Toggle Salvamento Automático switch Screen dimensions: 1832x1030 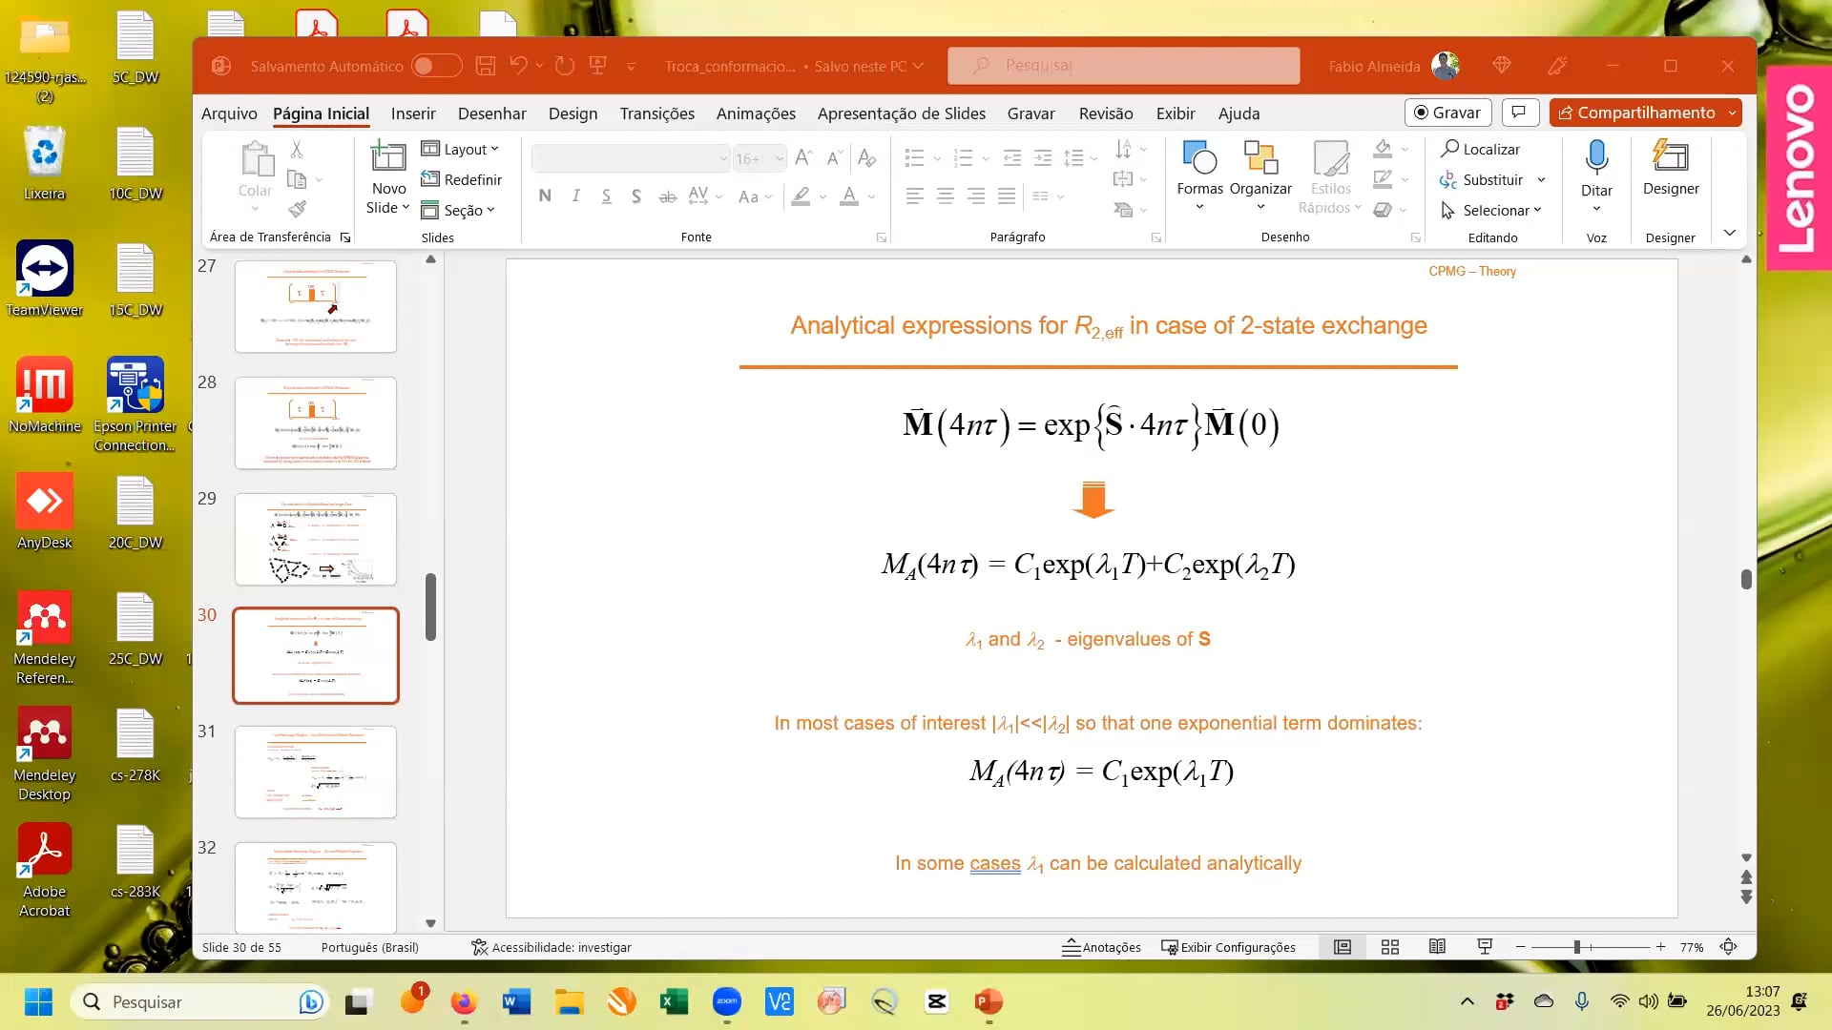436,66
